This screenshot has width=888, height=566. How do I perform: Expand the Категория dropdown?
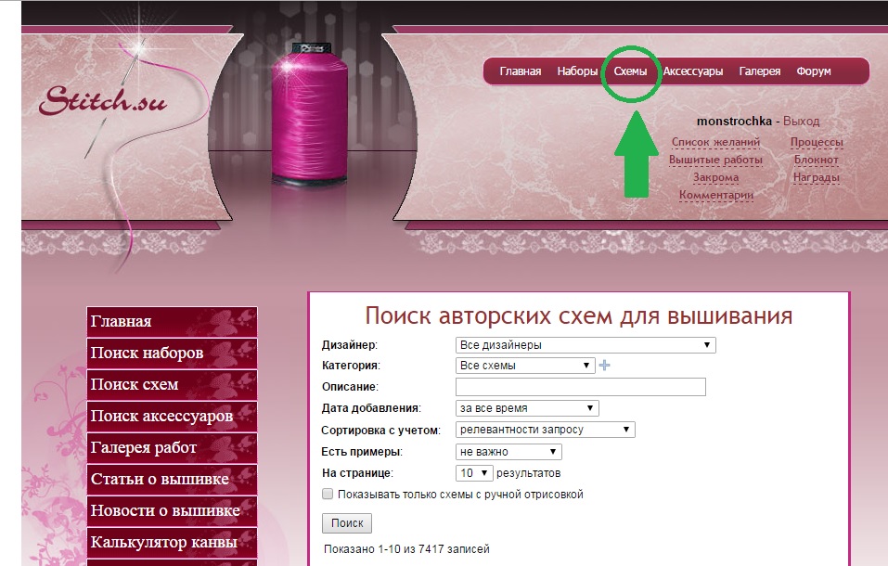(525, 366)
